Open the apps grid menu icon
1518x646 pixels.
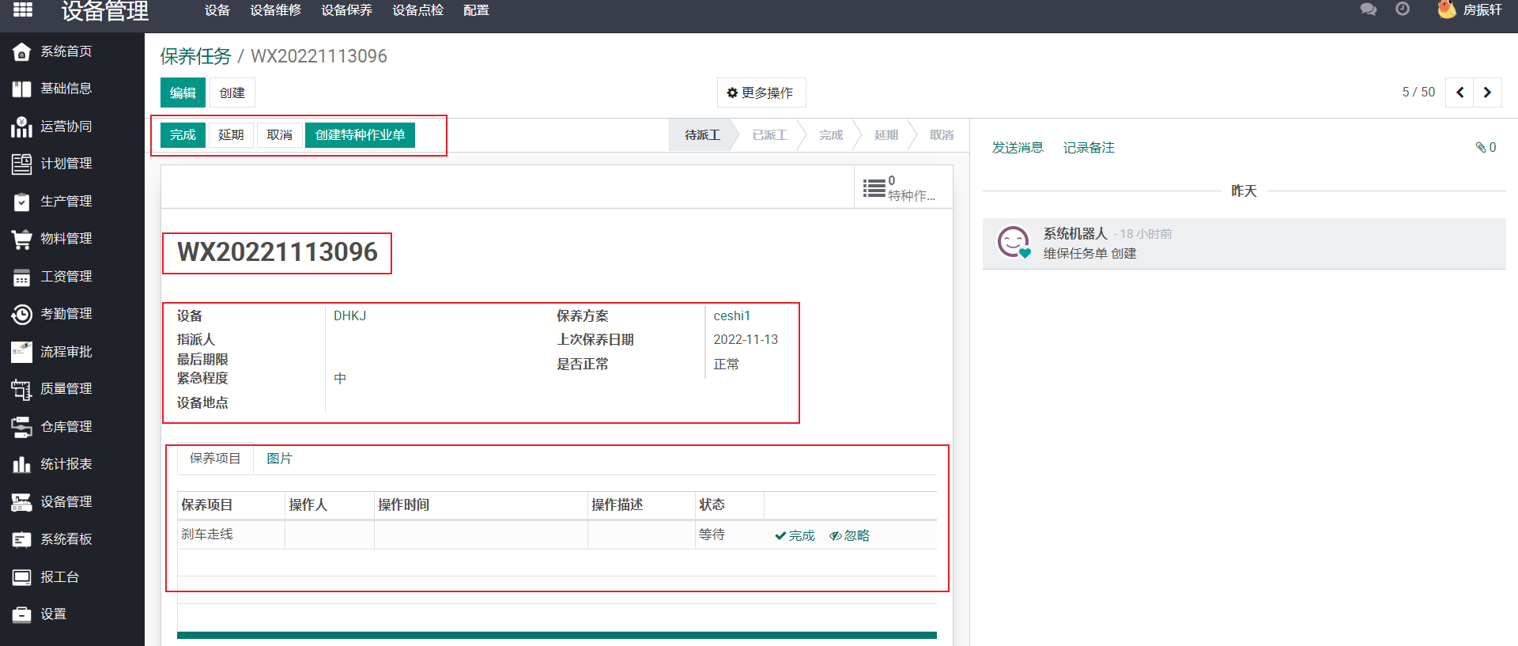[x=23, y=9]
